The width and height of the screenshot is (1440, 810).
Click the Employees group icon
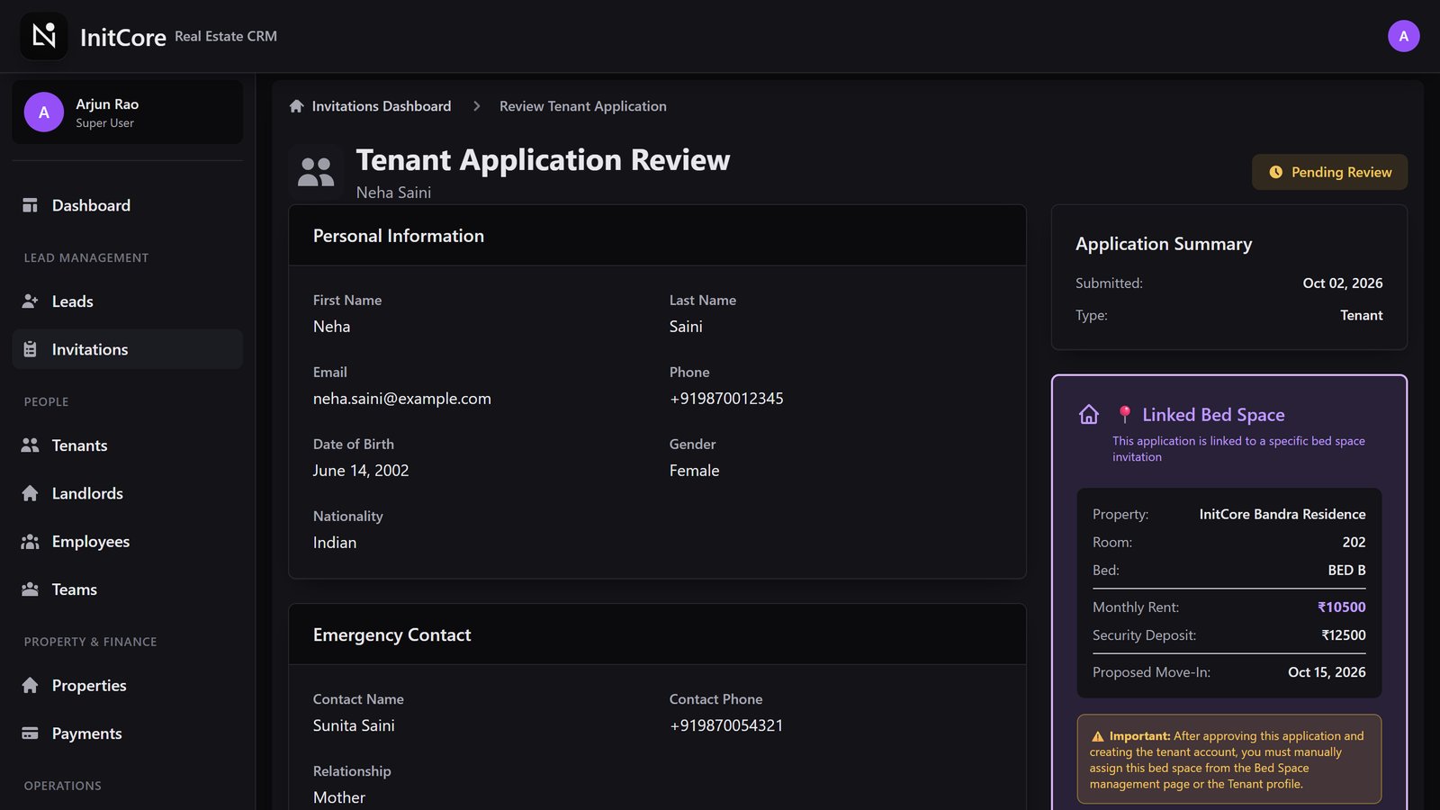point(30,542)
